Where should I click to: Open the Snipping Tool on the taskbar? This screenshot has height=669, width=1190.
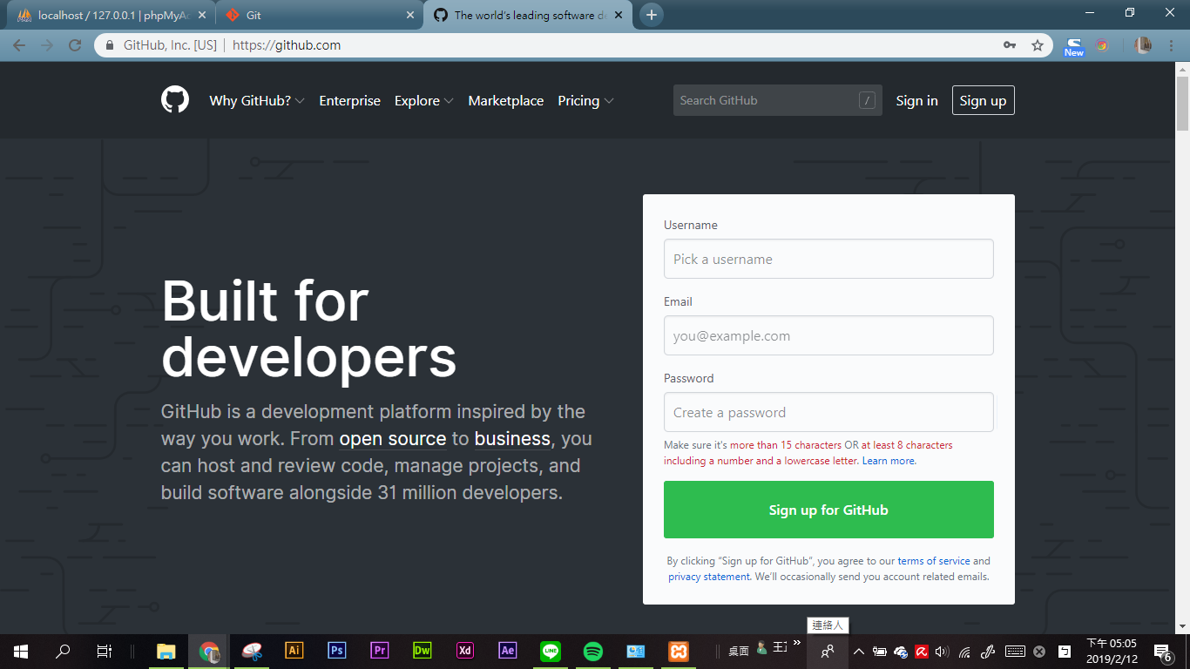252,651
